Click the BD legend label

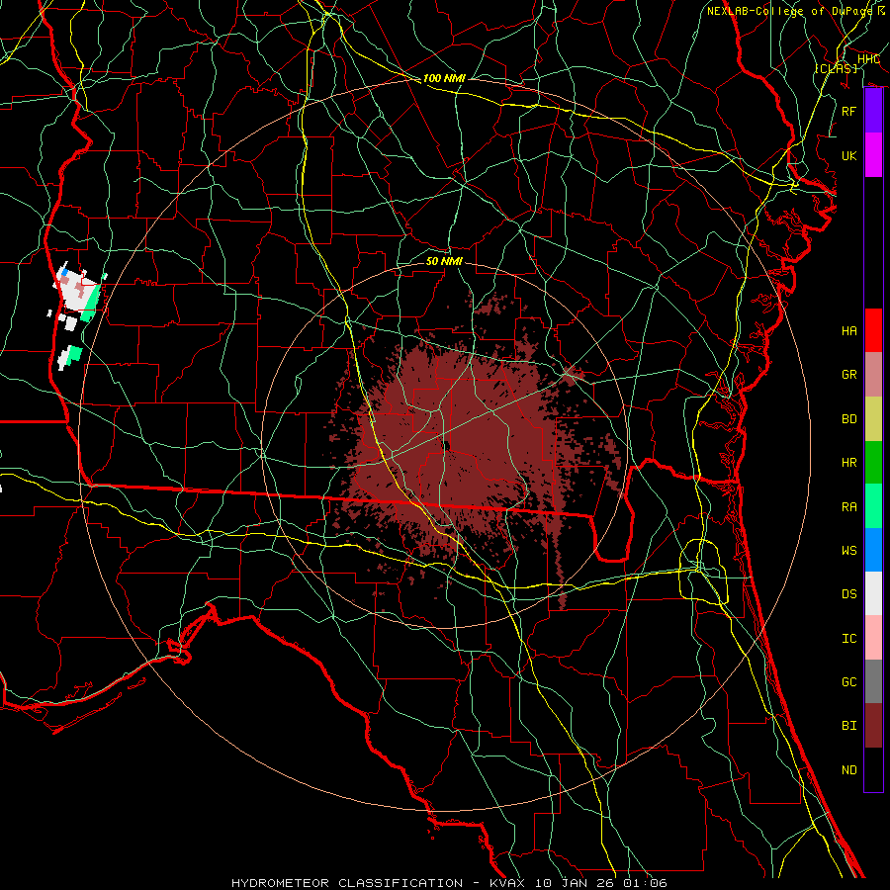[848, 419]
